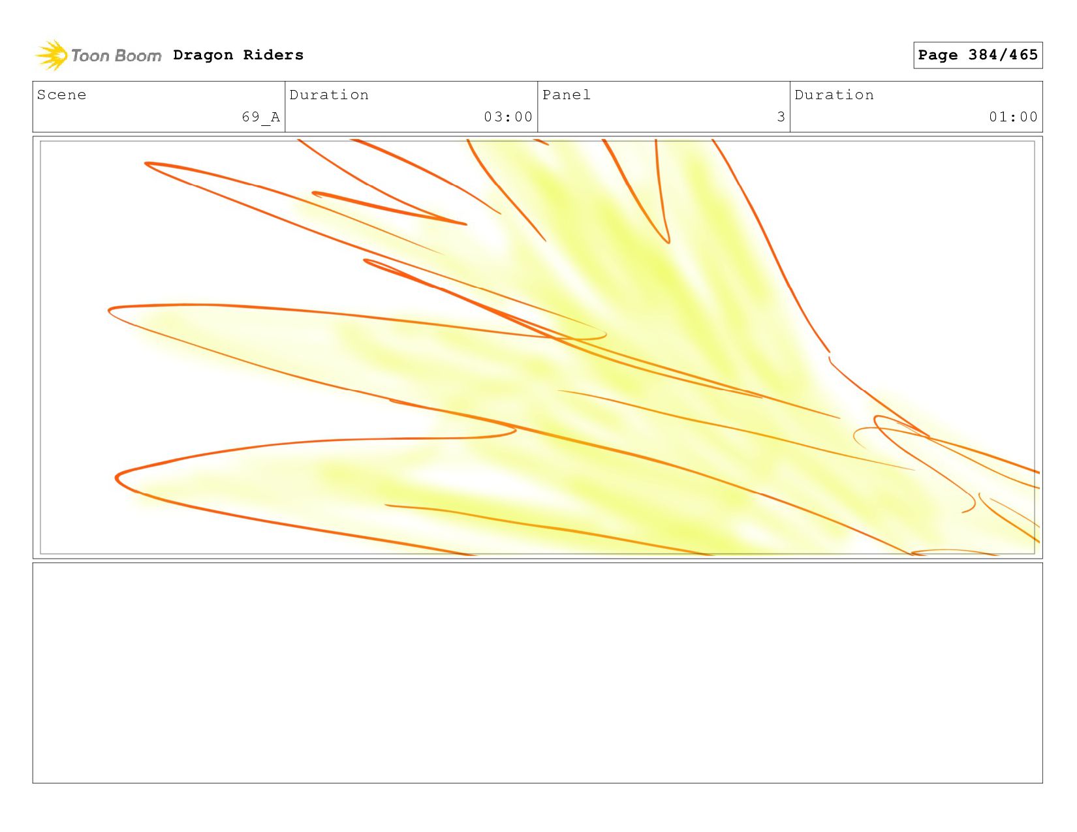
Task: Click the 'Page 384/465' page indicator
Action: pyautogui.click(x=978, y=55)
